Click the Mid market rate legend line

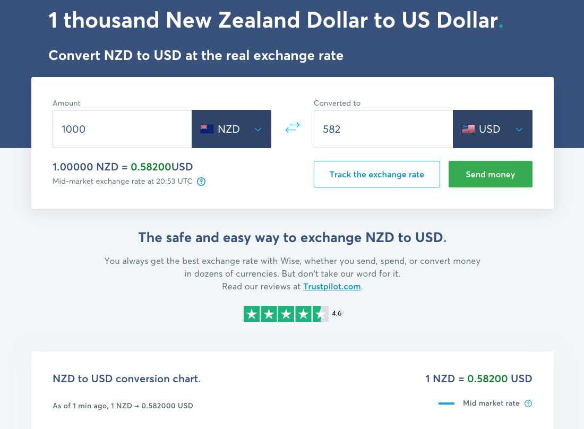(x=446, y=403)
